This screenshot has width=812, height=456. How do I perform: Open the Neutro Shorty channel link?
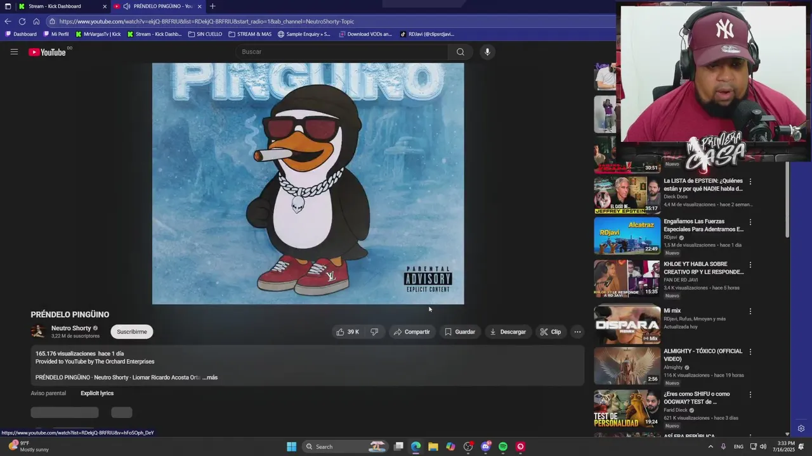tap(71, 328)
